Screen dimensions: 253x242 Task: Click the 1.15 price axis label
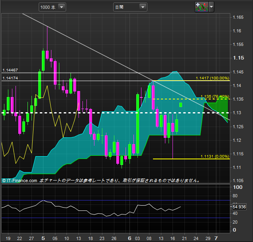point(239,58)
